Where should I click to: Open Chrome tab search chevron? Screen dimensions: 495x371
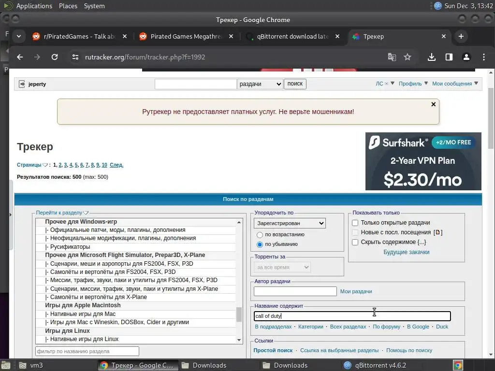[19, 36]
